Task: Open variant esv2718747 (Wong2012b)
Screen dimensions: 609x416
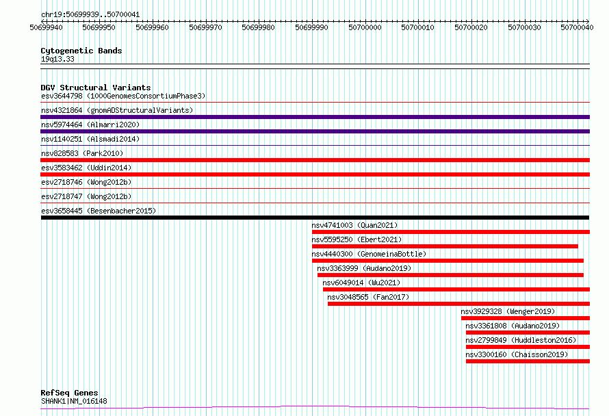Action: 86,196
